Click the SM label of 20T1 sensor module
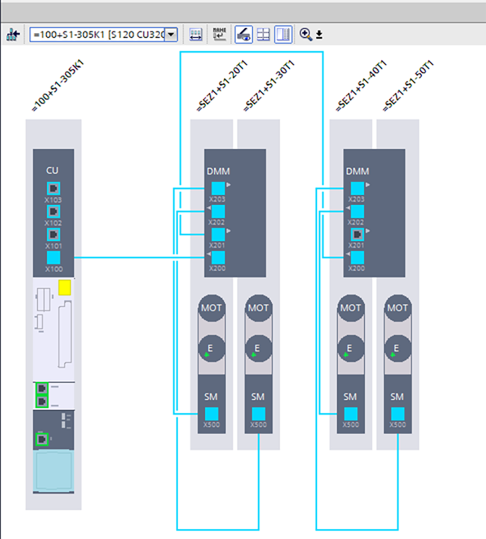486x539 pixels. tap(211, 397)
